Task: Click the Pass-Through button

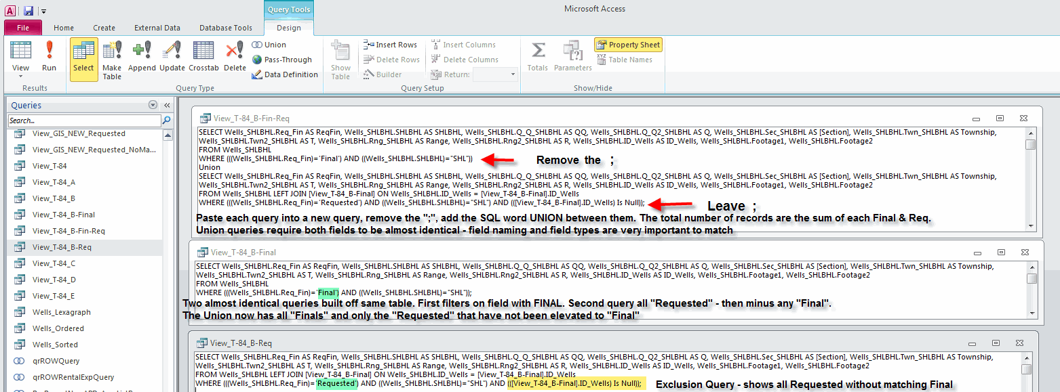Action: (x=282, y=60)
